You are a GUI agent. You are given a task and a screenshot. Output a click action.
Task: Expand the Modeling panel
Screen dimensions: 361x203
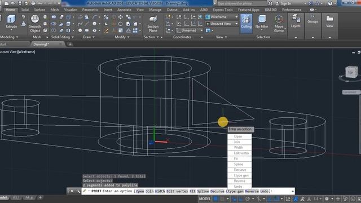9,37
